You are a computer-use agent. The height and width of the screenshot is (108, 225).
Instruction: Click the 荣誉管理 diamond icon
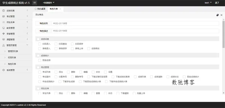(4, 34)
